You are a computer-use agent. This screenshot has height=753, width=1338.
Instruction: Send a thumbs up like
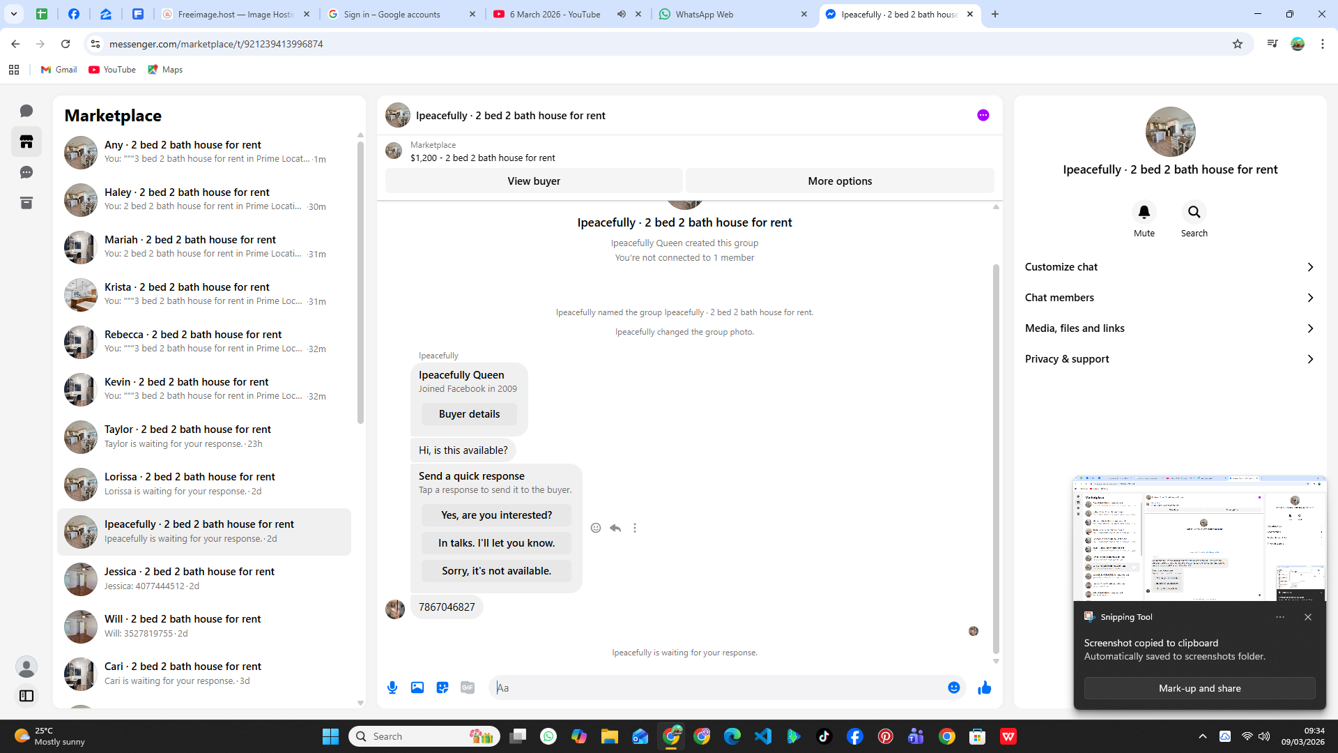click(x=984, y=687)
